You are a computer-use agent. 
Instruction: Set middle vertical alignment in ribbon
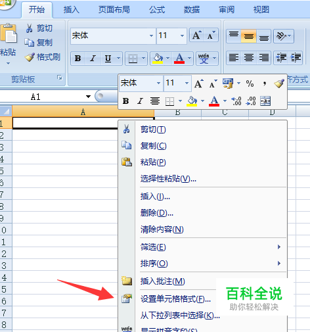[249, 36]
